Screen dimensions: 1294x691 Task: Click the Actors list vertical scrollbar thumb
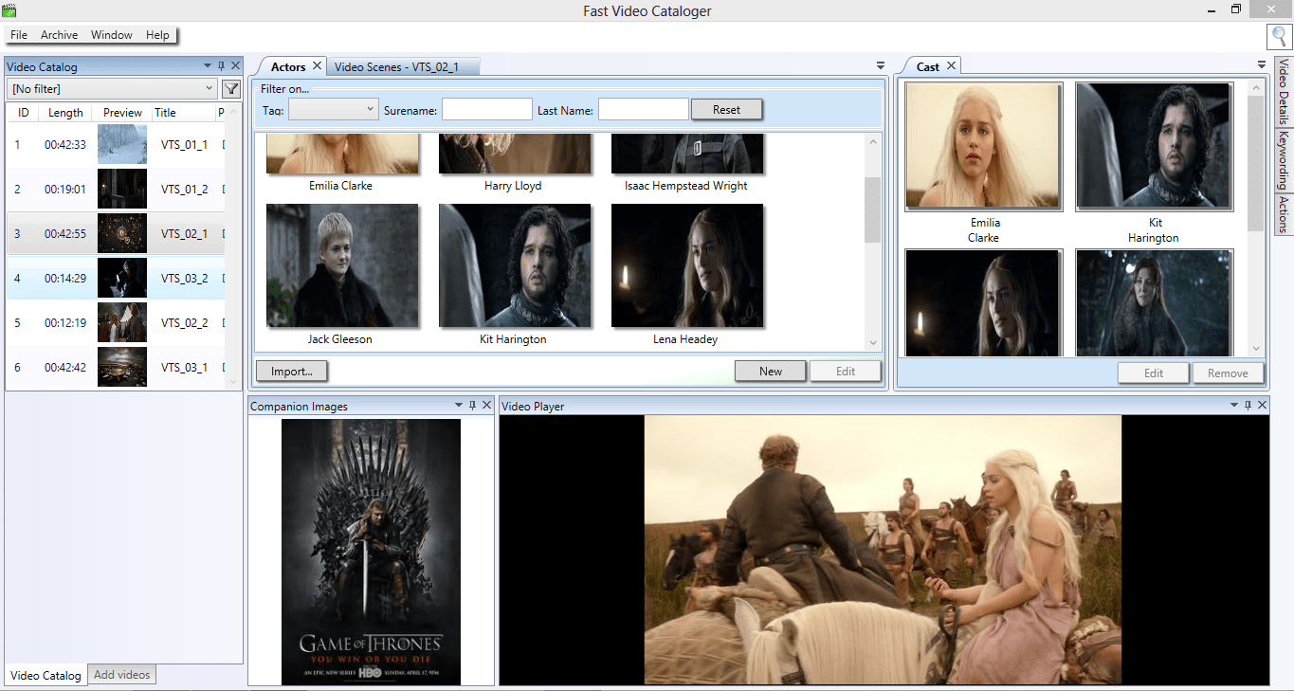pyautogui.click(x=873, y=210)
